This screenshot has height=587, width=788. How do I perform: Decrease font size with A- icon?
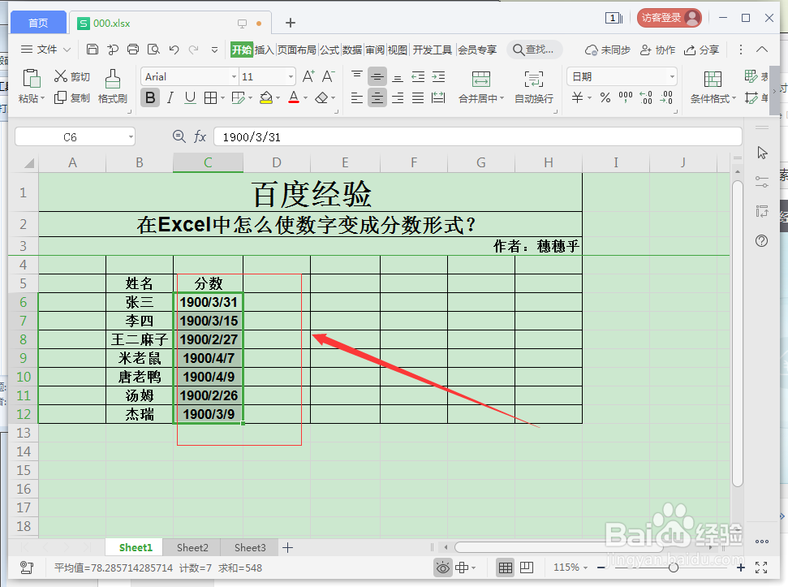click(x=328, y=76)
